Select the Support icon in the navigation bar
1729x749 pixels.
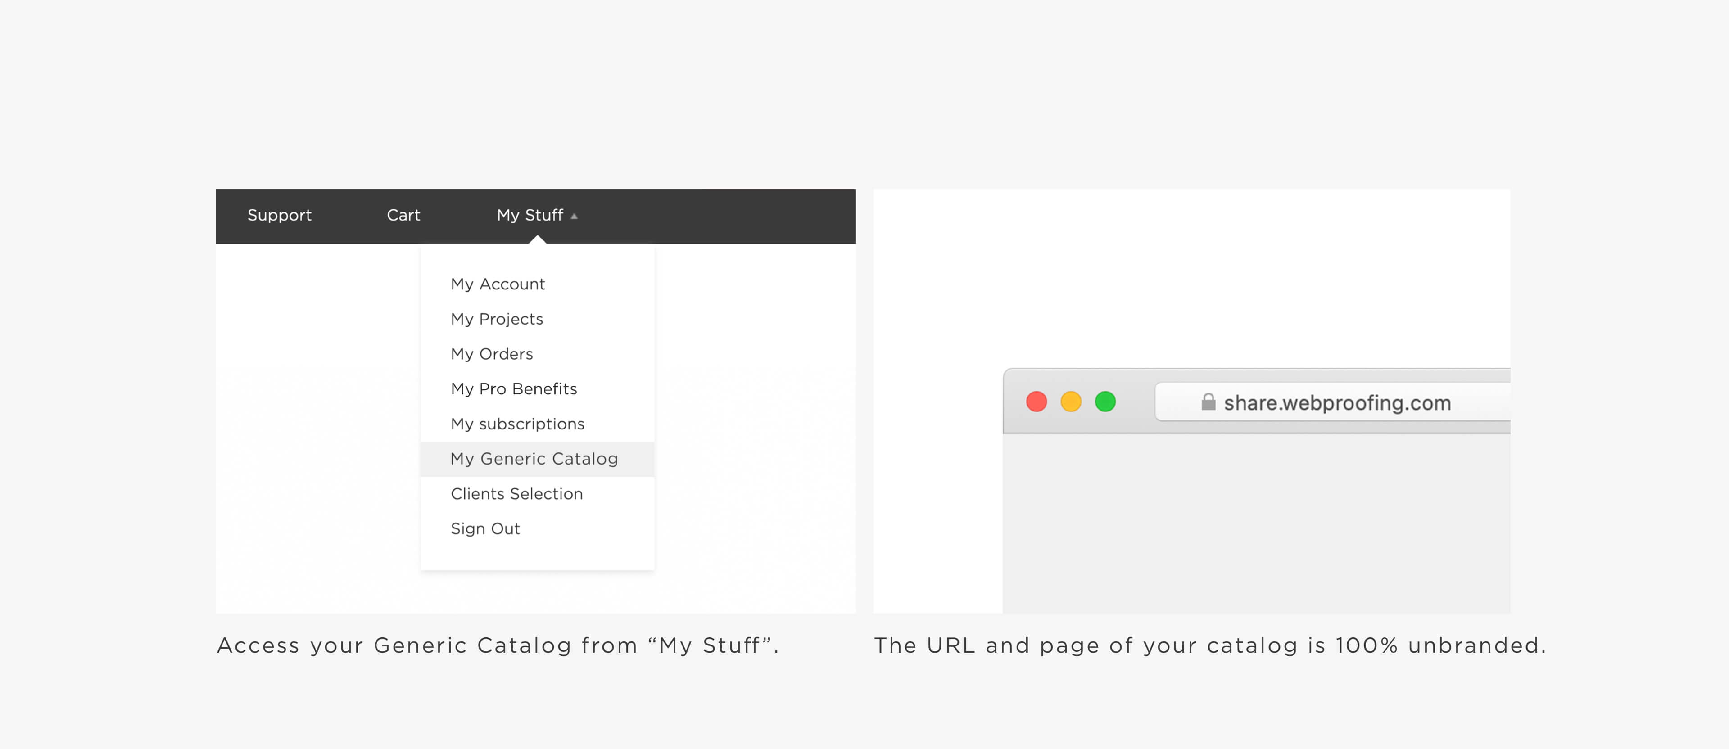pos(279,216)
